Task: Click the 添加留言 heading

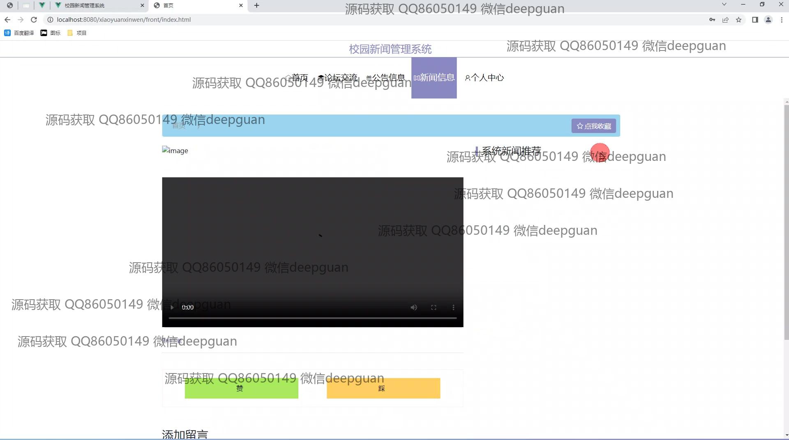Action: 185,434
